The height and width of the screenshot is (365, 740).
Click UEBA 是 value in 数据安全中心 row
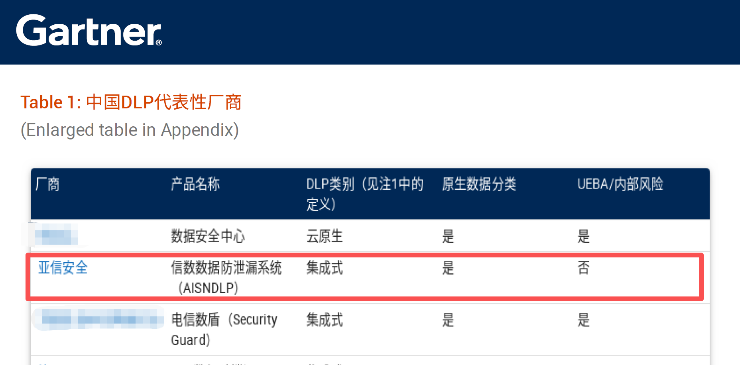click(583, 236)
